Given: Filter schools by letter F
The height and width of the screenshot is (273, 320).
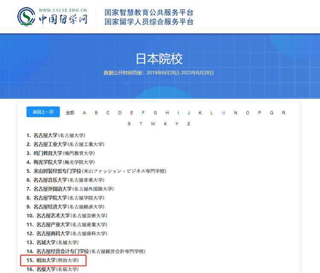Looking at the screenshot, I should 143,113.
